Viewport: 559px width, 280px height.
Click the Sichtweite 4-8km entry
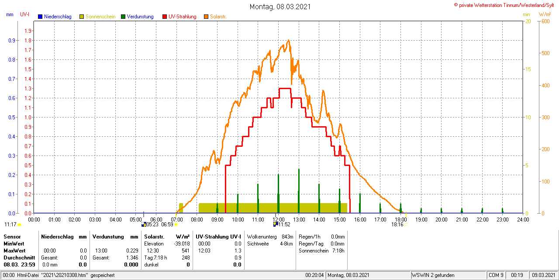click(270, 244)
